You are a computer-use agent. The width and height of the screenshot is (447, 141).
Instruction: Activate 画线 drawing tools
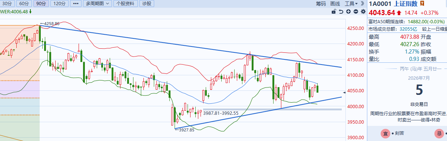click(x=335, y=3)
